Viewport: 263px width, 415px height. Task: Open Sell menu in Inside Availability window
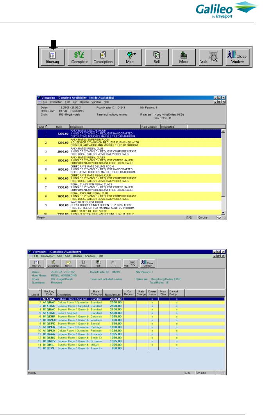click(67, 102)
